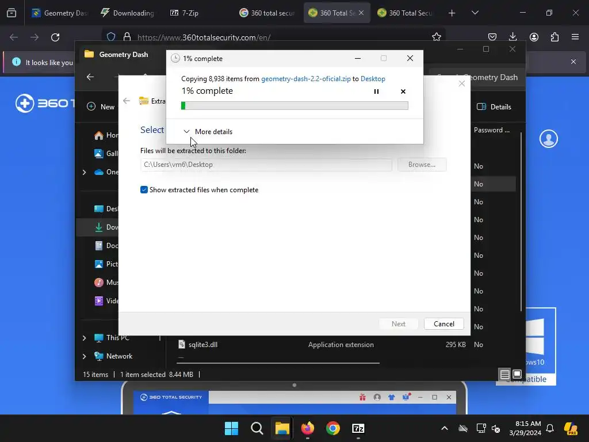
Task: Close the extract wizard dialog
Action: point(462,83)
